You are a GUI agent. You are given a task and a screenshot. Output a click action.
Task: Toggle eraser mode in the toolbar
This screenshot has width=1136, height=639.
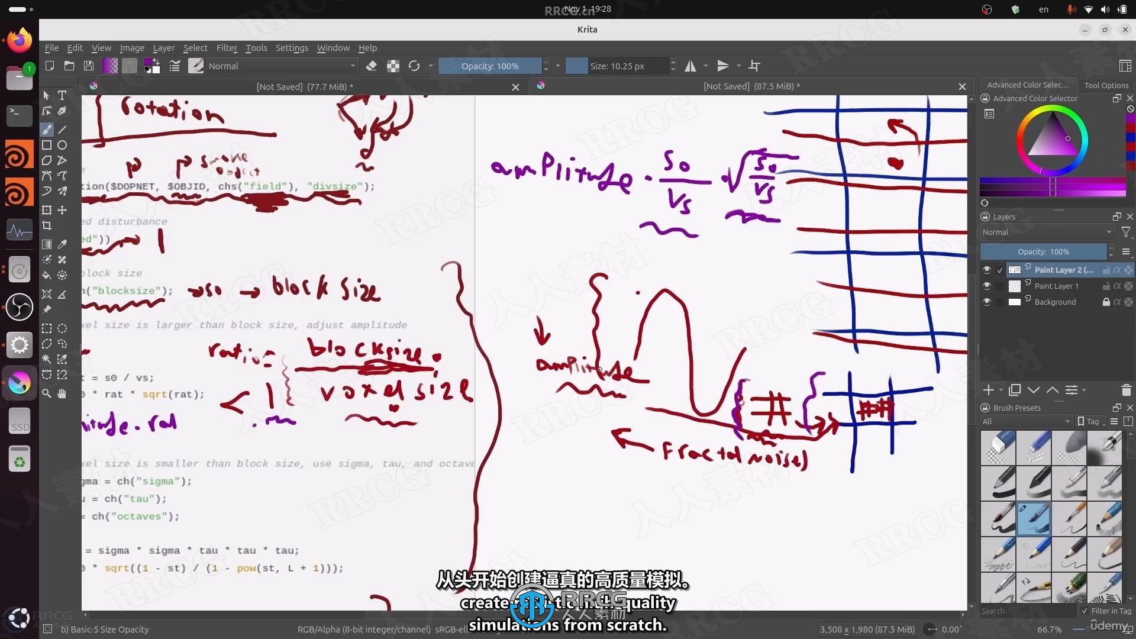coord(372,66)
